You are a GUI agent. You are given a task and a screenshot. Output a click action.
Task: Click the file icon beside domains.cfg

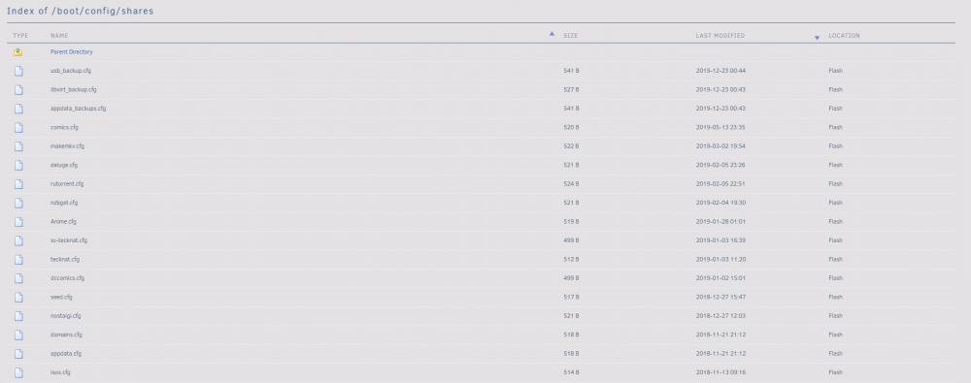pyautogui.click(x=18, y=335)
